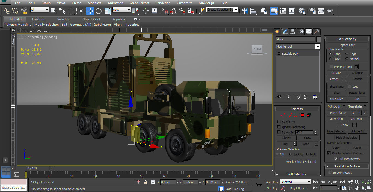
Task: Click the Mirror tool icon
Action: pyautogui.click(x=245, y=11)
